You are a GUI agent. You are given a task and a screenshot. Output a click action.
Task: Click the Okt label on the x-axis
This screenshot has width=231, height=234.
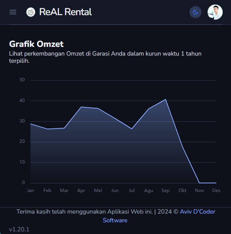pyautogui.click(x=182, y=191)
